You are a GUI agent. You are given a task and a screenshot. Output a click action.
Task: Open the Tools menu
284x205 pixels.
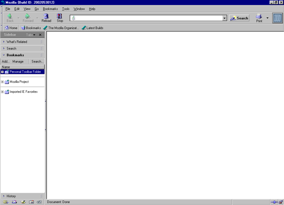click(x=66, y=9)
